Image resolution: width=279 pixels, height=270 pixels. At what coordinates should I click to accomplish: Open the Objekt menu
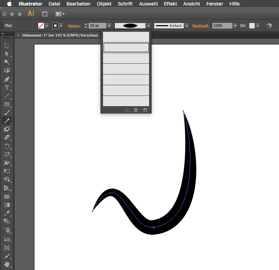point(104,4)
